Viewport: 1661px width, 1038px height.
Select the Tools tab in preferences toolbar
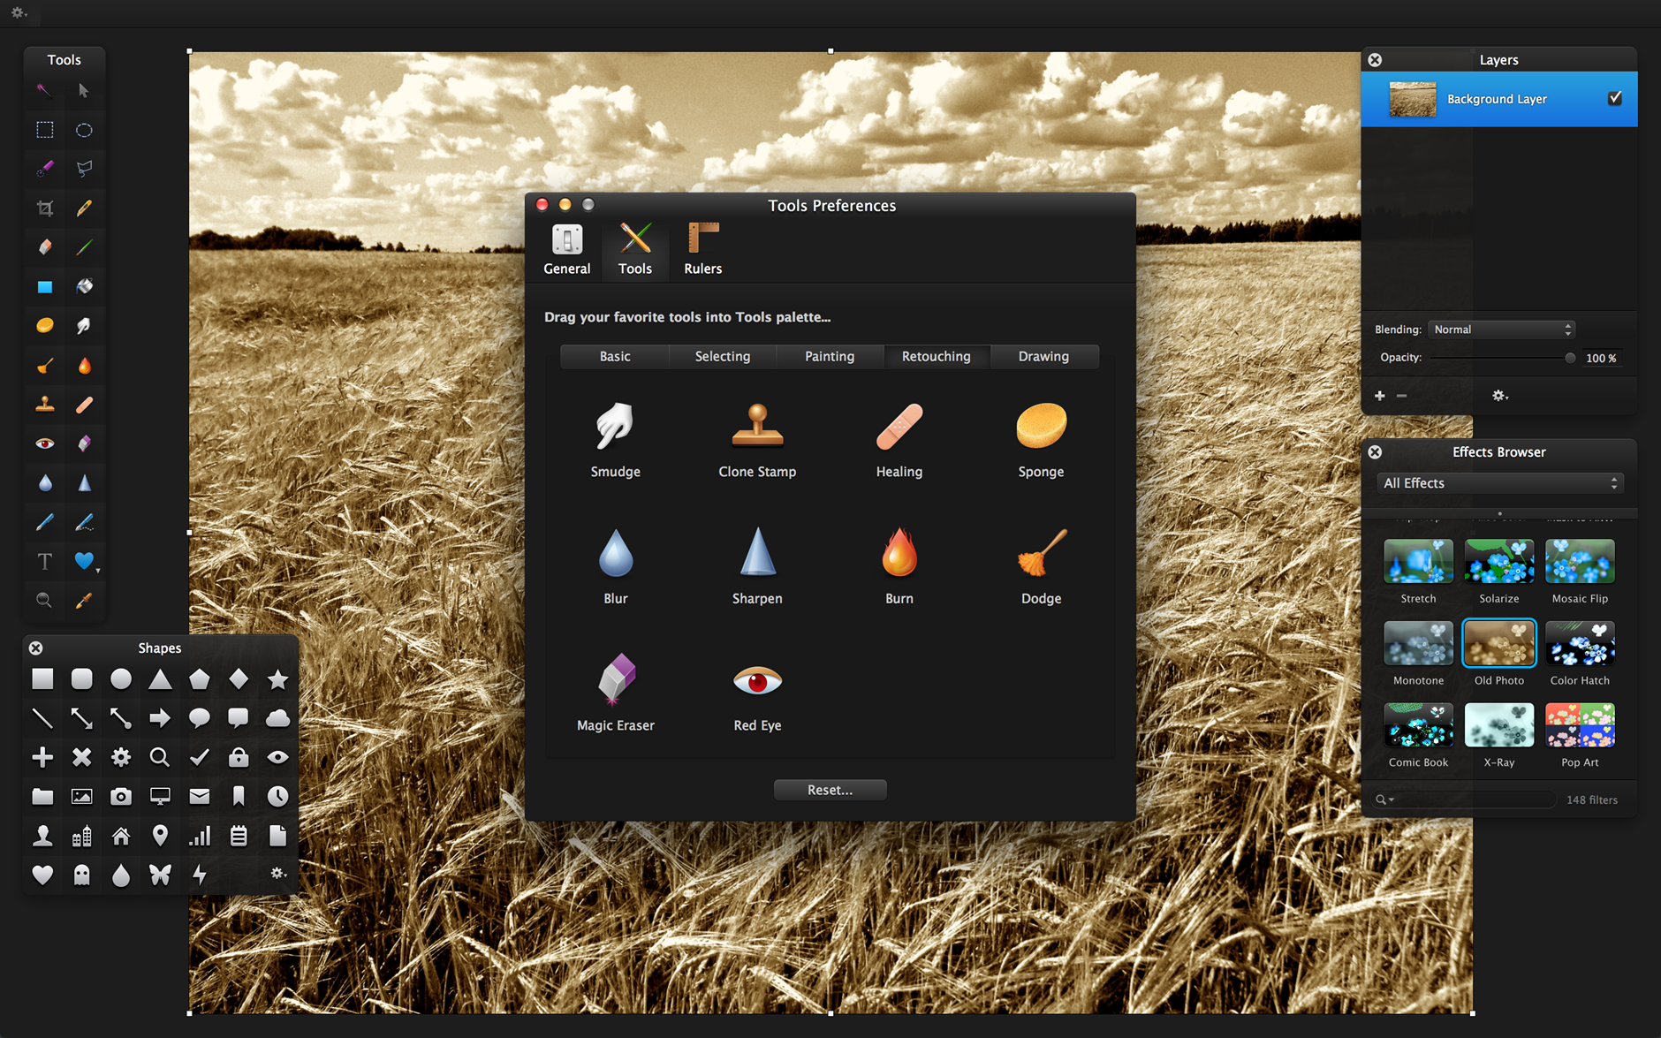[x=635, y=250]
